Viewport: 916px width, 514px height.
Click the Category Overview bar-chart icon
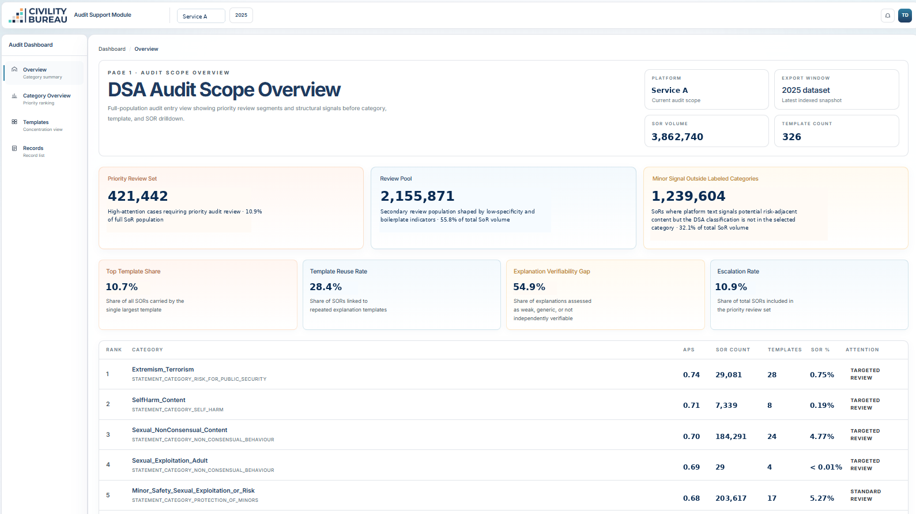point(14,96)
